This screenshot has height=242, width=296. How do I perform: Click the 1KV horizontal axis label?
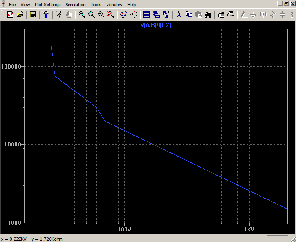coord(249,229)
